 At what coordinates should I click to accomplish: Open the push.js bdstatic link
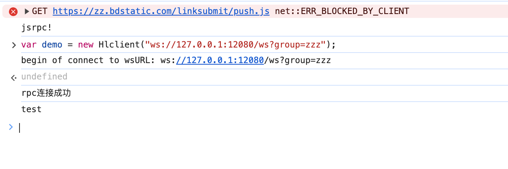[x=161, y=11]
